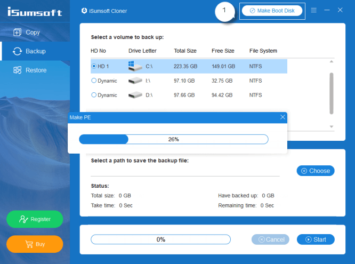
Task: Select the HD 1 radio button
Action: tap(94, 66)
